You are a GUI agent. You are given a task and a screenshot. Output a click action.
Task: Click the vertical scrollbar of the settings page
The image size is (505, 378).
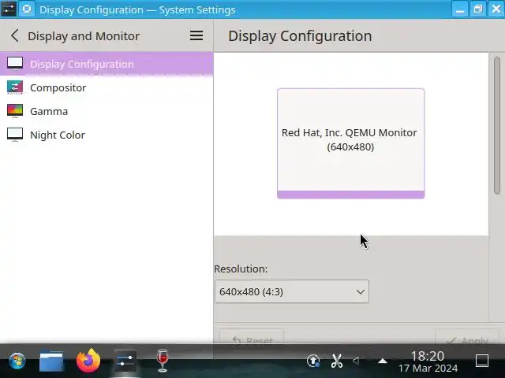pos(497,125)
